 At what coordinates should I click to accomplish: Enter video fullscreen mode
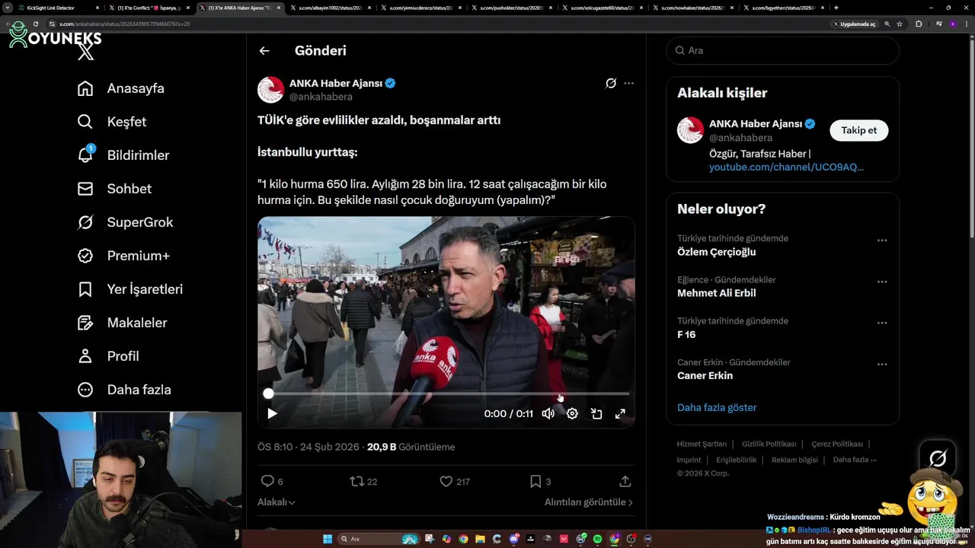click(x=620, y=414)
